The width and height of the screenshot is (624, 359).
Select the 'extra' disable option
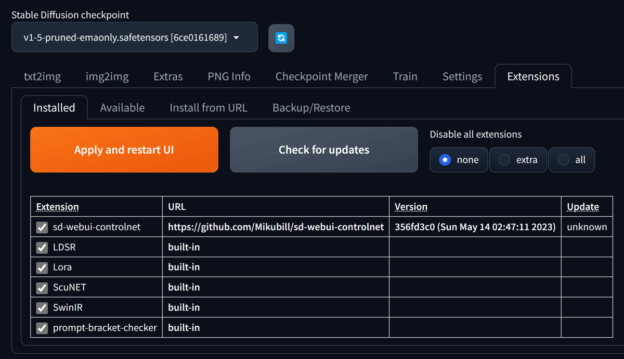pos(518,160)
